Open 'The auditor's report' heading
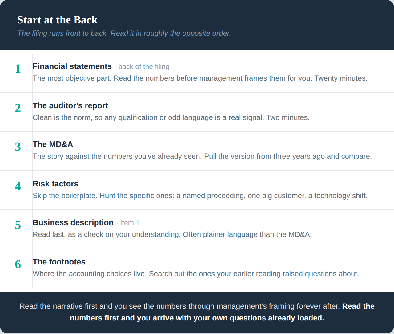 click(70, 106)
